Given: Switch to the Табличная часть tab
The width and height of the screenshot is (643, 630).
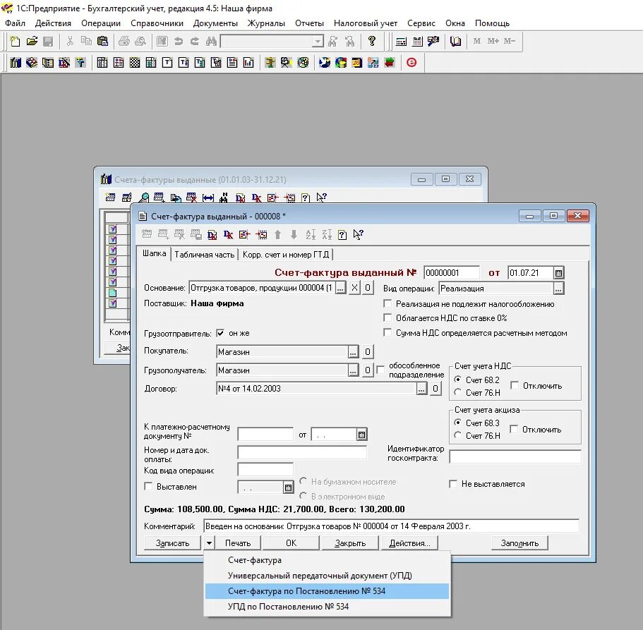Looking at the screenshot, I should 204,255.
